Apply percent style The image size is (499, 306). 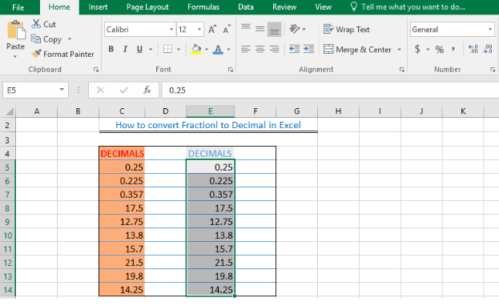click(x=440, y=49)
